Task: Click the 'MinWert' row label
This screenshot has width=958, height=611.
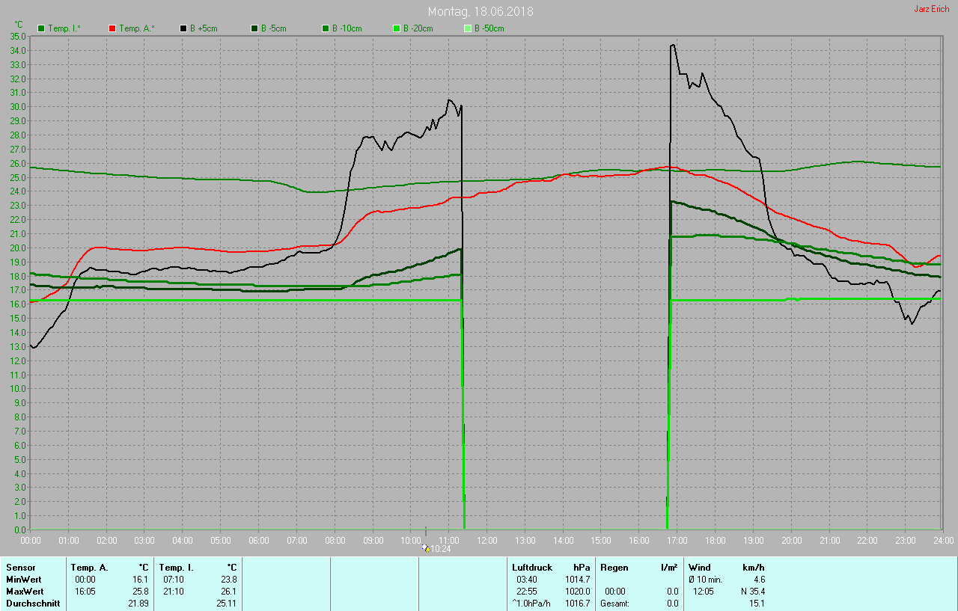Action: point(23,580)
